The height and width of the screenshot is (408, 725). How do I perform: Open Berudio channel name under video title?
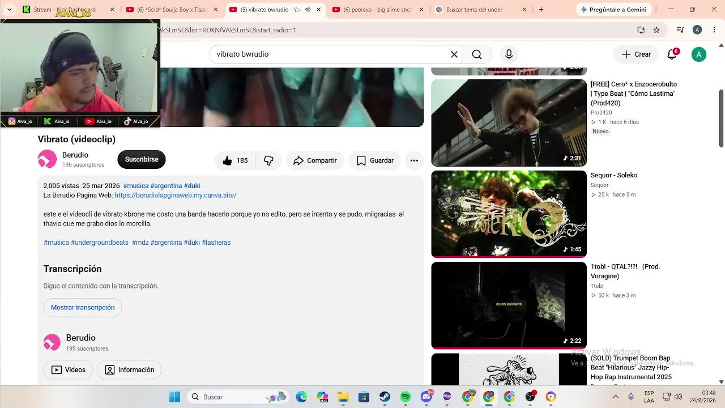point(75,155)
